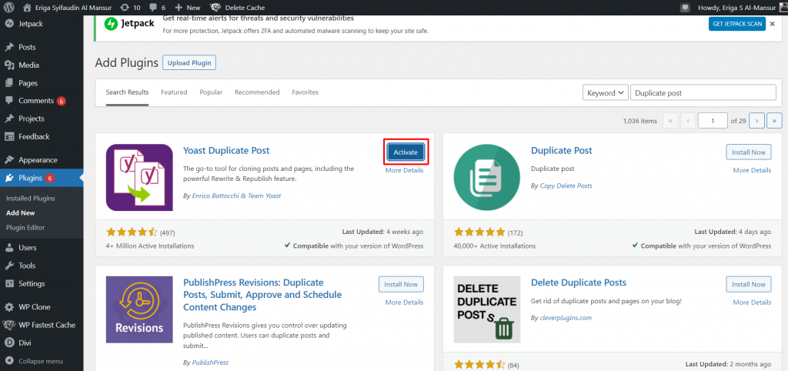
Task: Click the Delete Duplicate Posts thumbnail
Action: (x=487, y=309)
